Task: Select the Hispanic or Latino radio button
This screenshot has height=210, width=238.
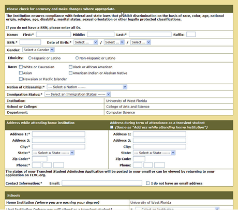Action: (30, 58)
